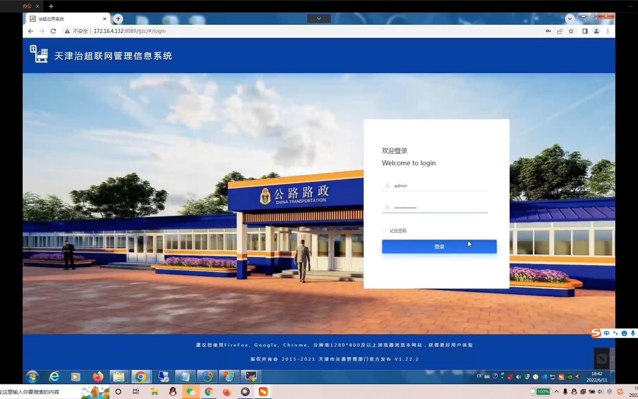Screen dimensions: 638x399
Task: Click the share page icon
Action: [x=560, y=31]
